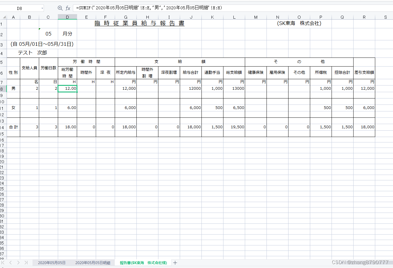The image size is (393, 268).
Task: Click the 雇用保険 header cell
Action: (x=277, y=73)
